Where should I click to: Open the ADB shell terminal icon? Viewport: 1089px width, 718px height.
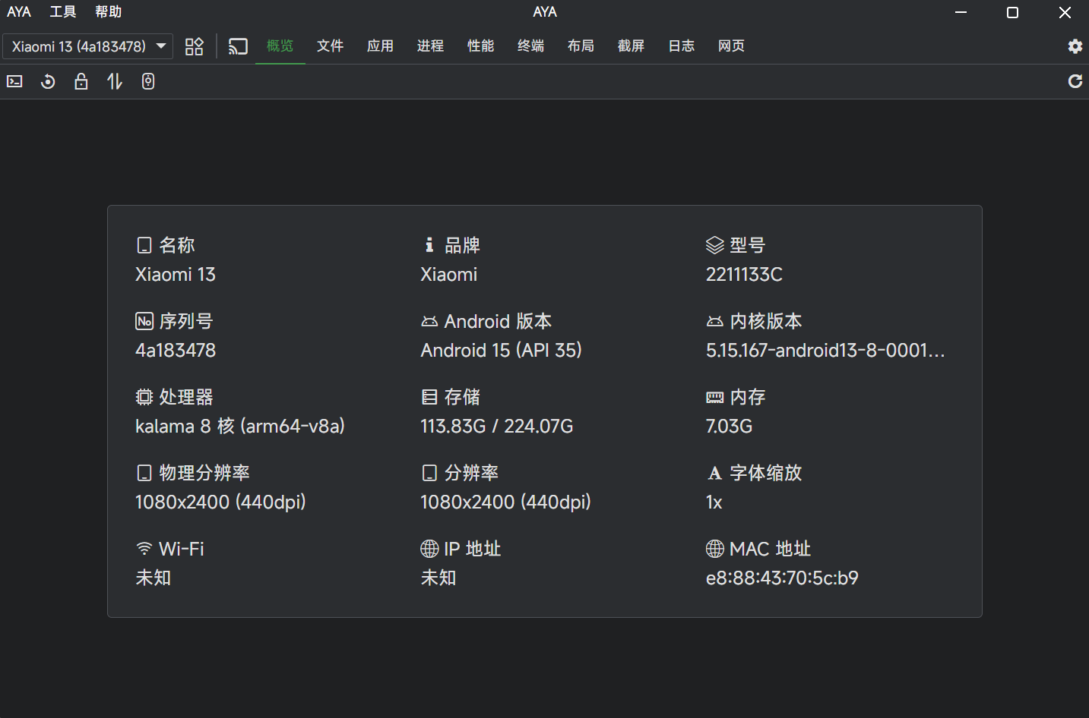(14, 81)
